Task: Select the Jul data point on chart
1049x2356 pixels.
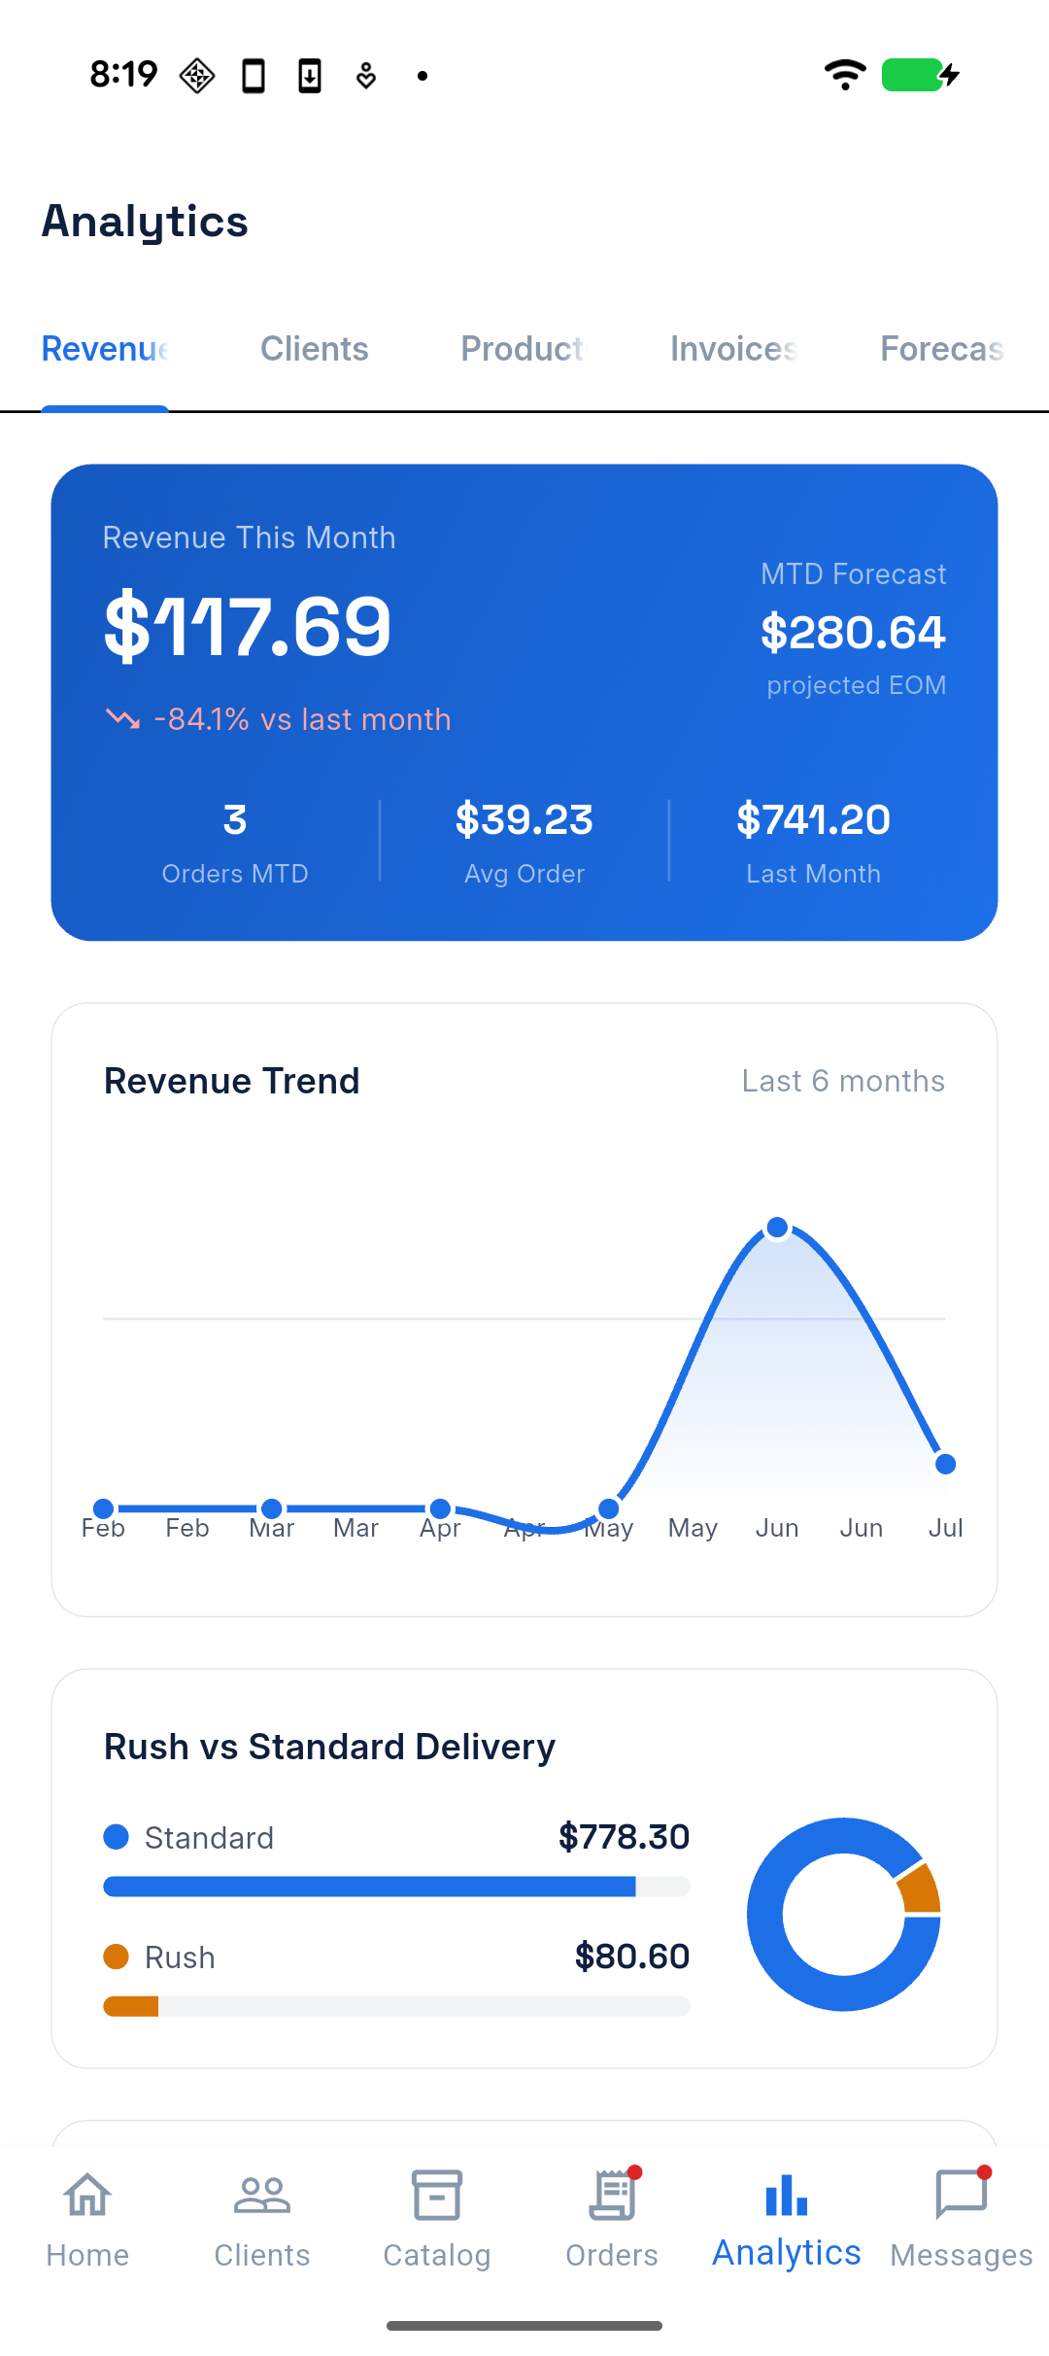Action: (x=945, y=1464)
